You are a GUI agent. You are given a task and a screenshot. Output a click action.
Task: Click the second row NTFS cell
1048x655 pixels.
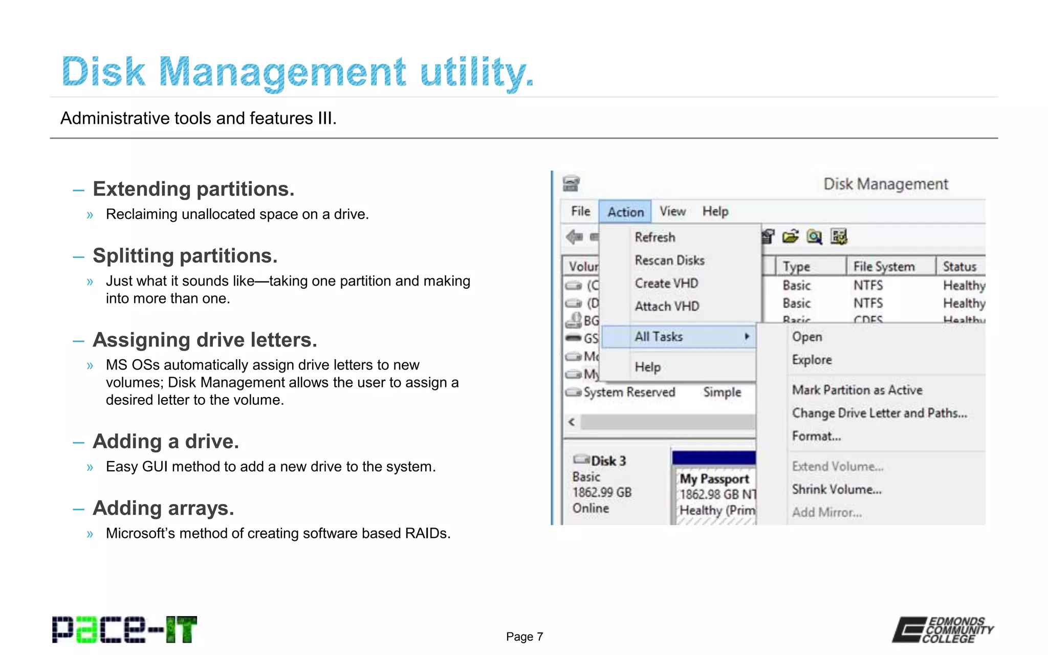pos(868,303)
